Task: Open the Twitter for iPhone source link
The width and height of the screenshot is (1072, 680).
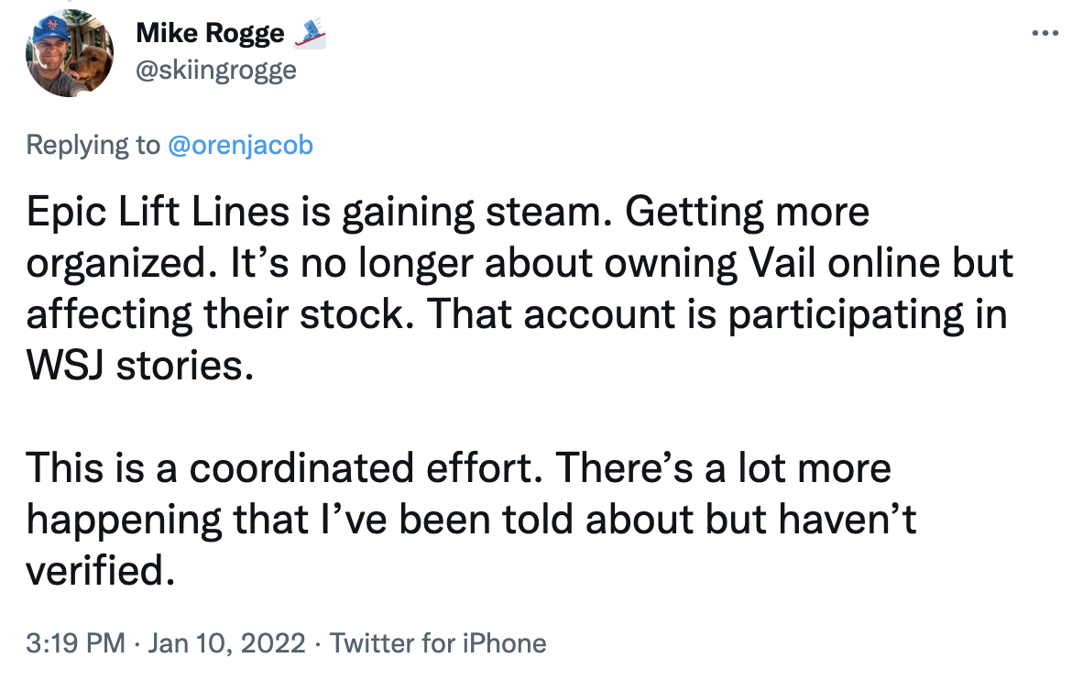Action: coord(438,643)
